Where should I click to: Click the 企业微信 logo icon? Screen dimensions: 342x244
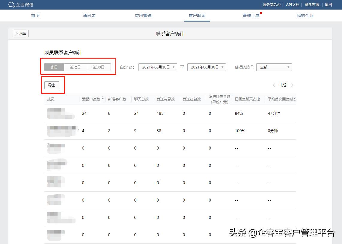pos(11,5)
